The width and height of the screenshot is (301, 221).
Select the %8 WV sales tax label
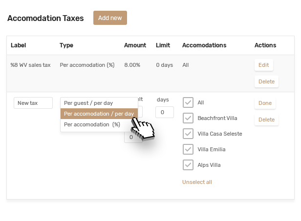tap(30, 65)
